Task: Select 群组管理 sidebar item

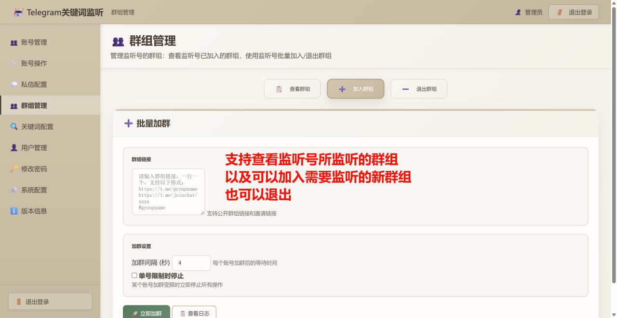Action: click(x=50, y=106)
